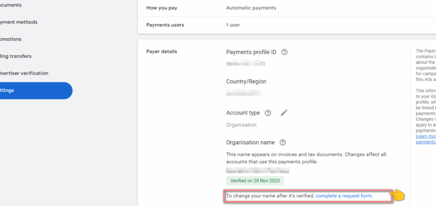436x206 pixels.
Task: Select the highlighted Settings sidebar item
Action: click(36, 91)
